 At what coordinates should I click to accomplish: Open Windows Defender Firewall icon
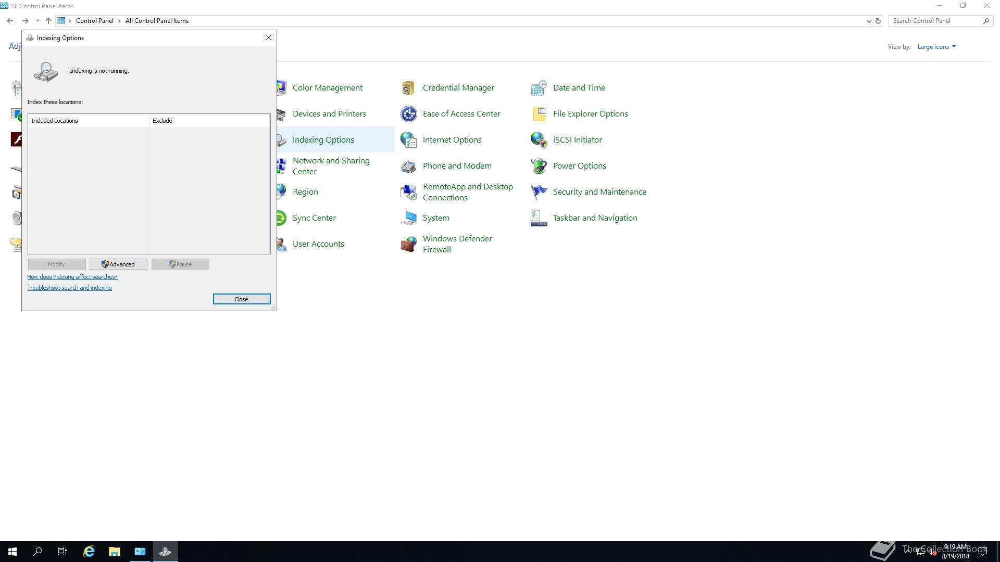tap(408, 244)
